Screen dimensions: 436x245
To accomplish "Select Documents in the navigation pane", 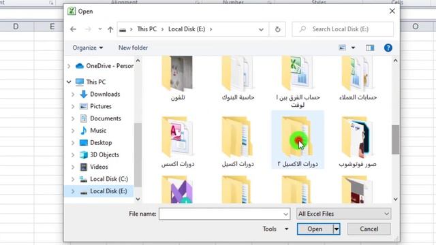I will [x=100, y=118].
